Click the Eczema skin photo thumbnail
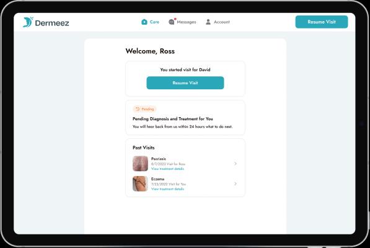 (140, 184)
